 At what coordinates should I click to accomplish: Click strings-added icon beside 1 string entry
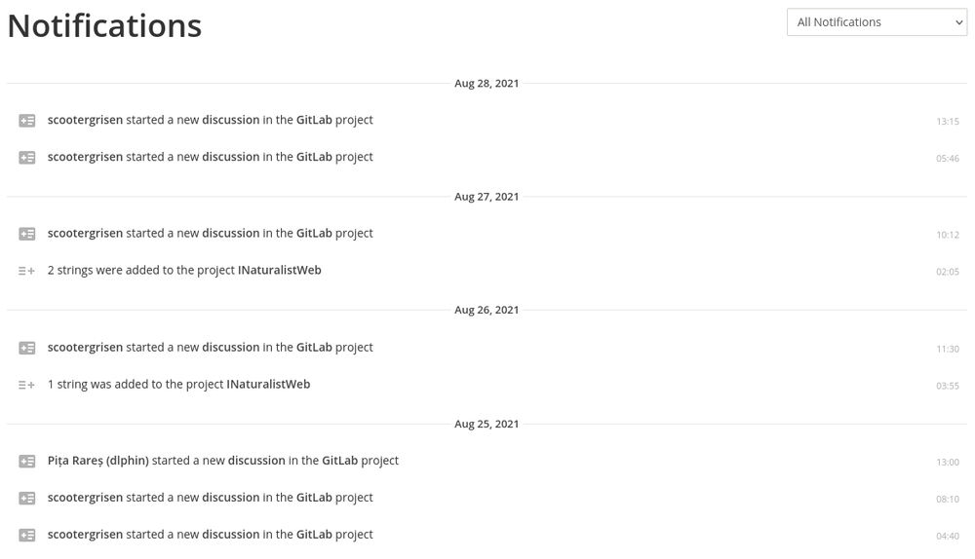[x=26, y=385]
